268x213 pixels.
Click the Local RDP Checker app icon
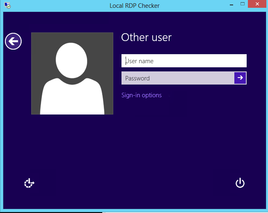point(6,5)
